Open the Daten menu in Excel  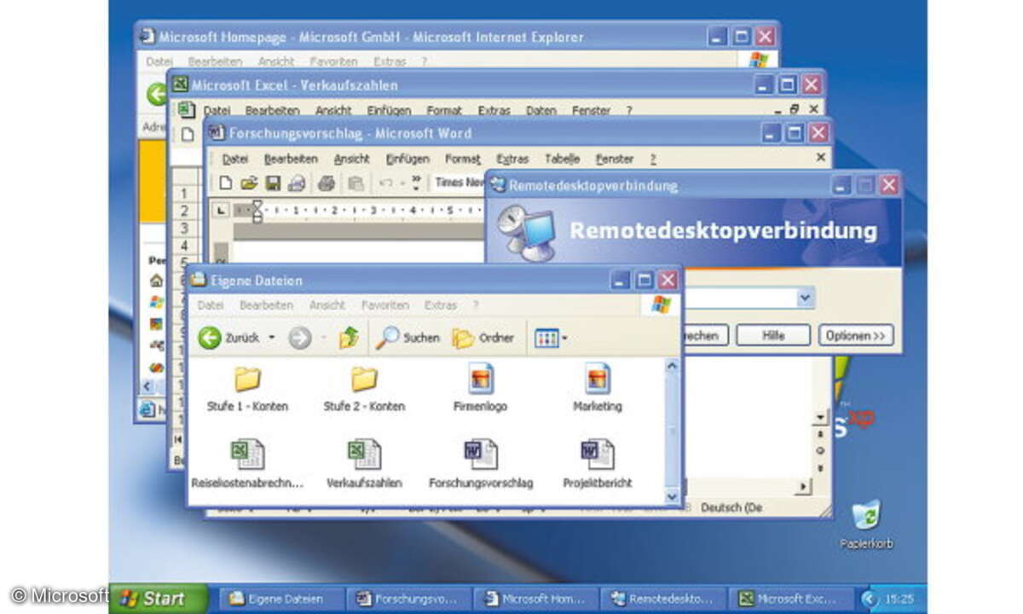(541, 110)
